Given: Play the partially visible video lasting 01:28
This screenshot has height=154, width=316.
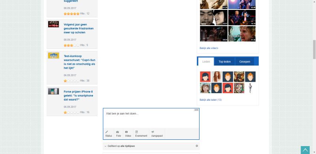Looking at the screenshot, I should point(214,4).
